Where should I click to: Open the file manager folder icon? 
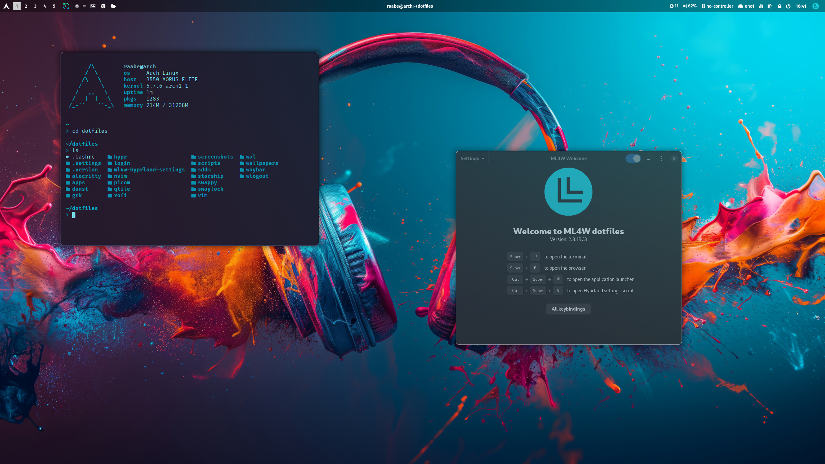(113, 6)
